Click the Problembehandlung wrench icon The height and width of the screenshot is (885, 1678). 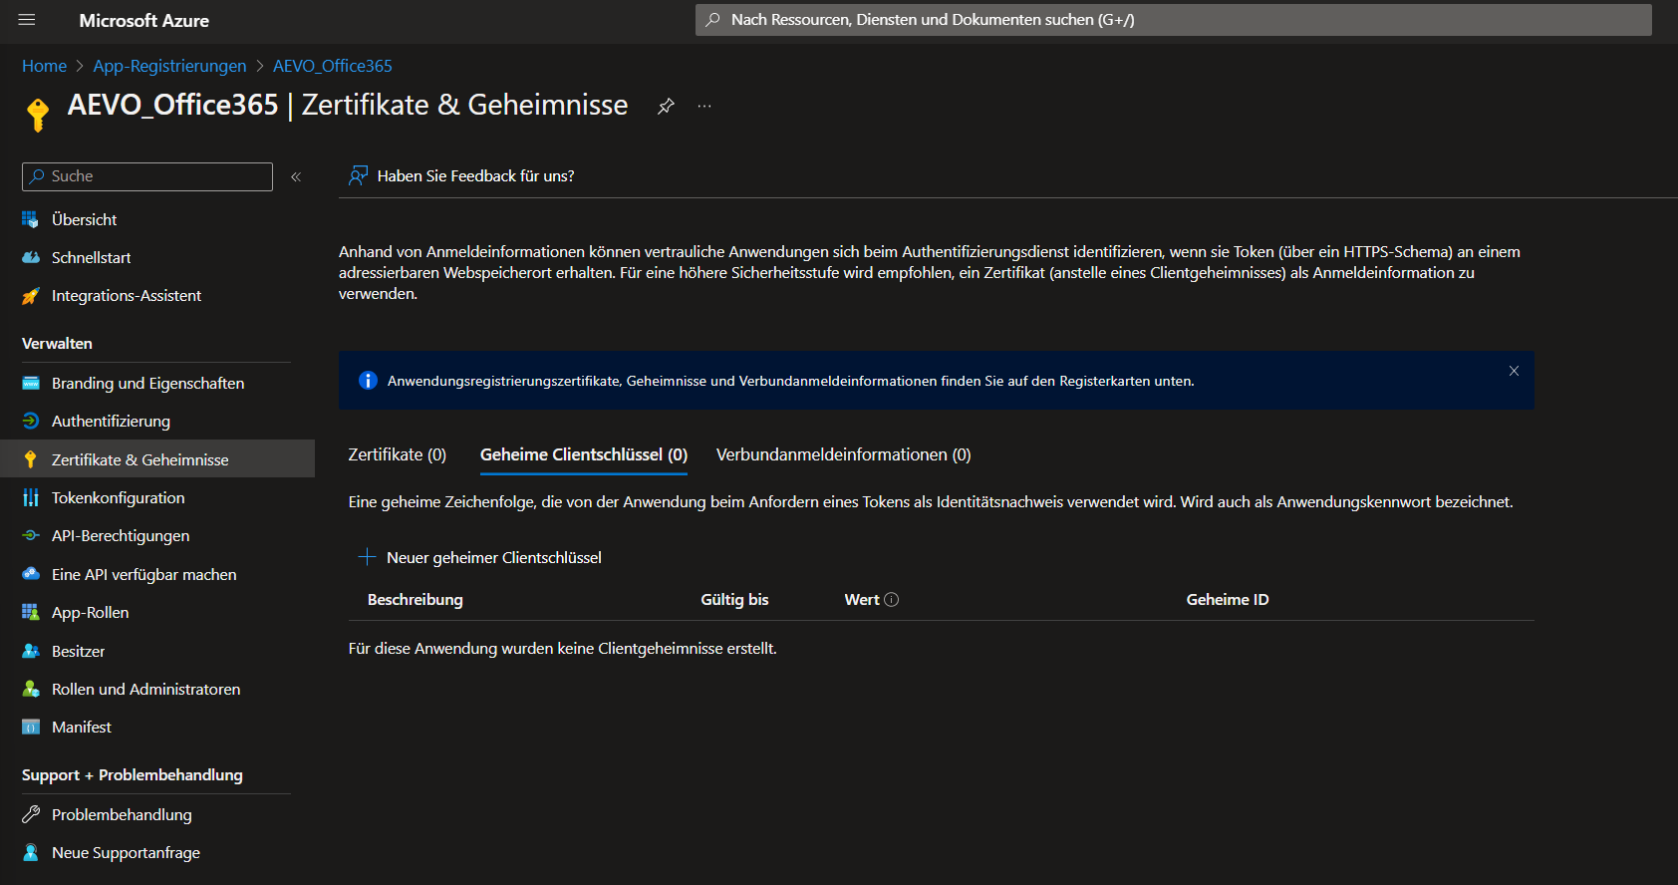coord(31,815)
